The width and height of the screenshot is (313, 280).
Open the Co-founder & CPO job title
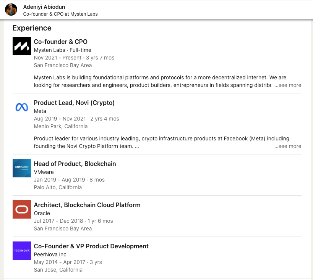(61, 42)
